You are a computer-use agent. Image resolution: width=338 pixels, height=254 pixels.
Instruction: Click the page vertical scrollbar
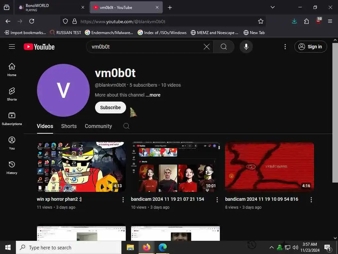click(x=335, y=112)
